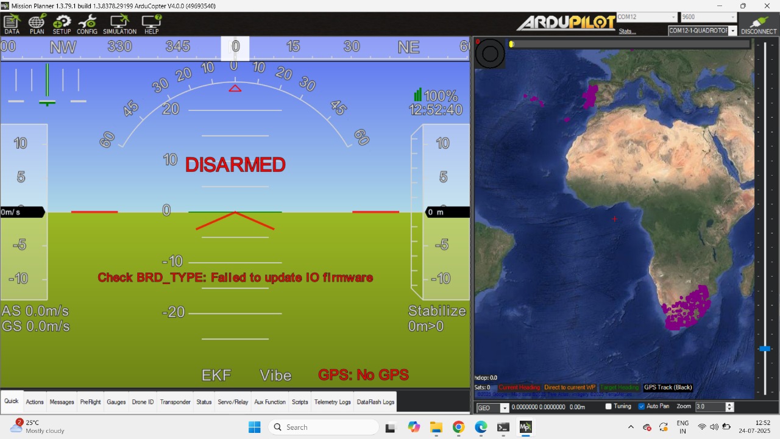Uncheck the Auto Pan checkbox

pyautogui.click(x=641, y=407)
